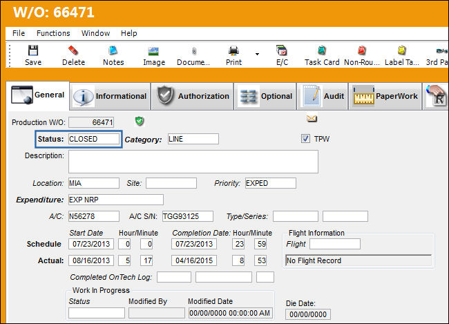The image size is (449, 324).
Task: Click the Actual completion minute 53
Action: click(x=260, y=260)
